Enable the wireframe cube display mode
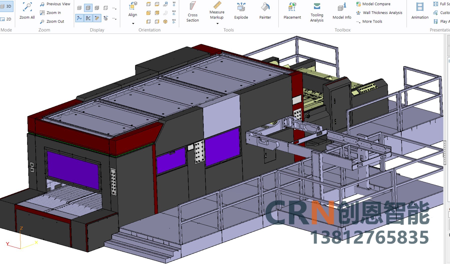 pos(106,8)
